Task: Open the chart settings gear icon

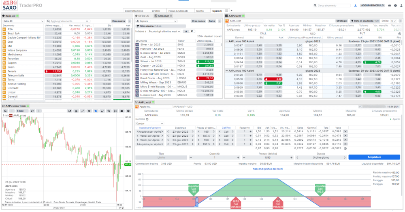Action: (128, 111)
